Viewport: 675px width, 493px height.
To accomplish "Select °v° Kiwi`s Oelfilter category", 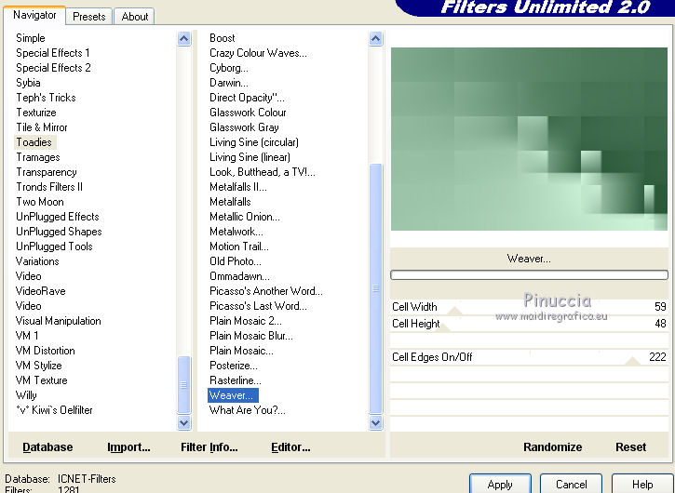I will [54, 410].
